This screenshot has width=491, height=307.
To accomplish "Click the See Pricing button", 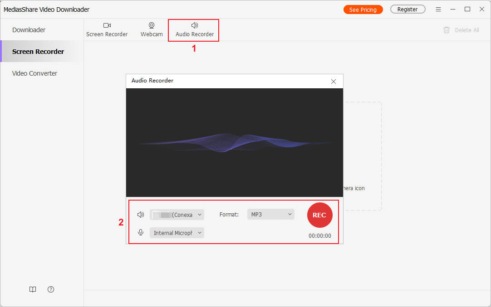I will click(x=363, y=10).
